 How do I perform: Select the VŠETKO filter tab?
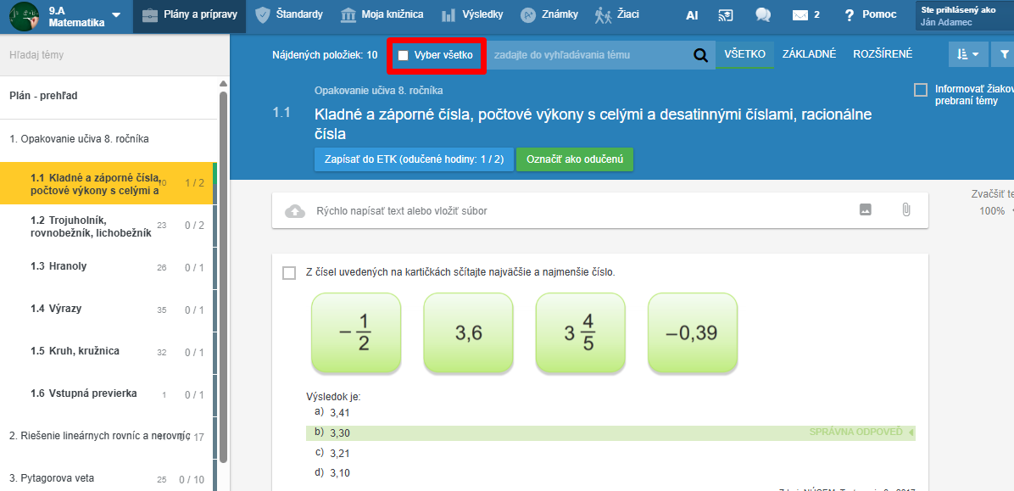coord(745,54)
